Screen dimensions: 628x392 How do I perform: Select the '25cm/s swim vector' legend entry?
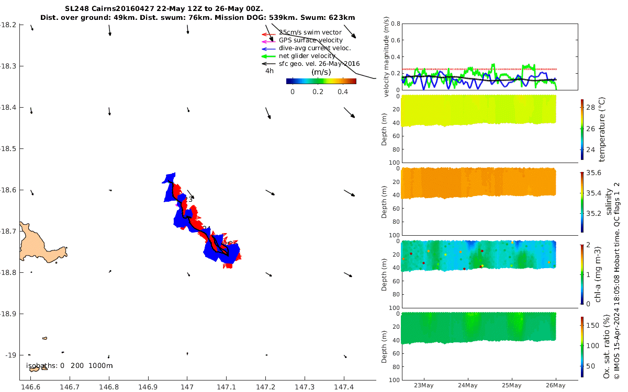[310, 32]
